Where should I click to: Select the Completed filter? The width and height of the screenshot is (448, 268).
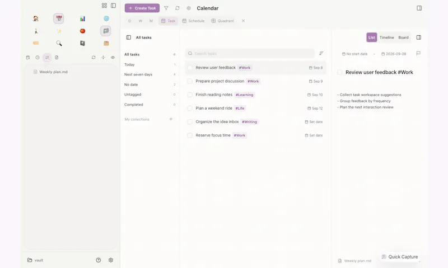[x=150, y=105]
